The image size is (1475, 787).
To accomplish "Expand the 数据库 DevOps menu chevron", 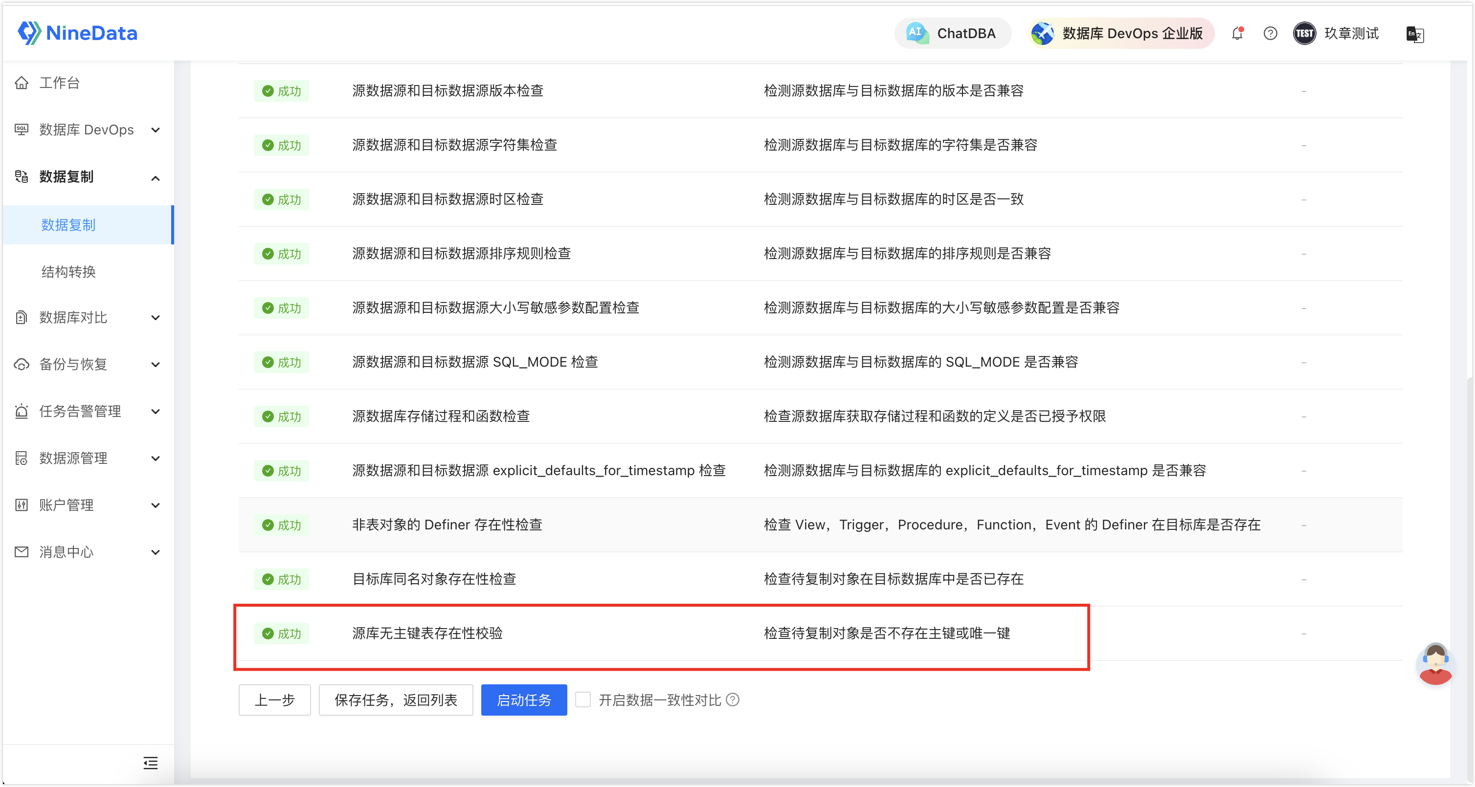I will pyautogui.click(x=155, y=130).
